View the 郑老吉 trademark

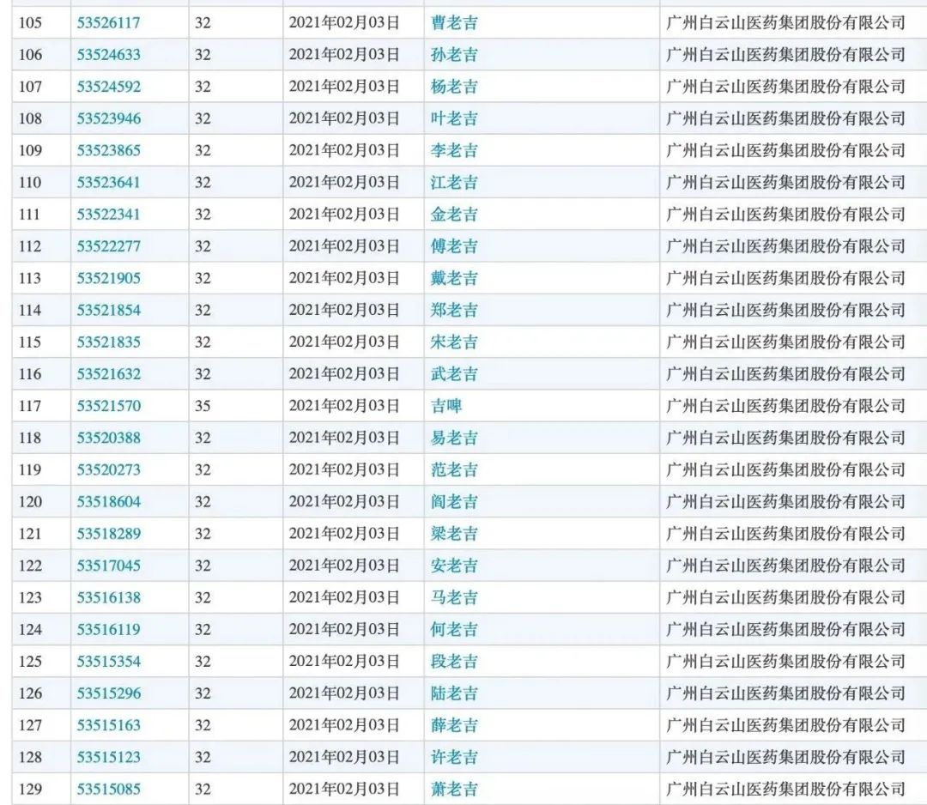click(x=454, y=311)
